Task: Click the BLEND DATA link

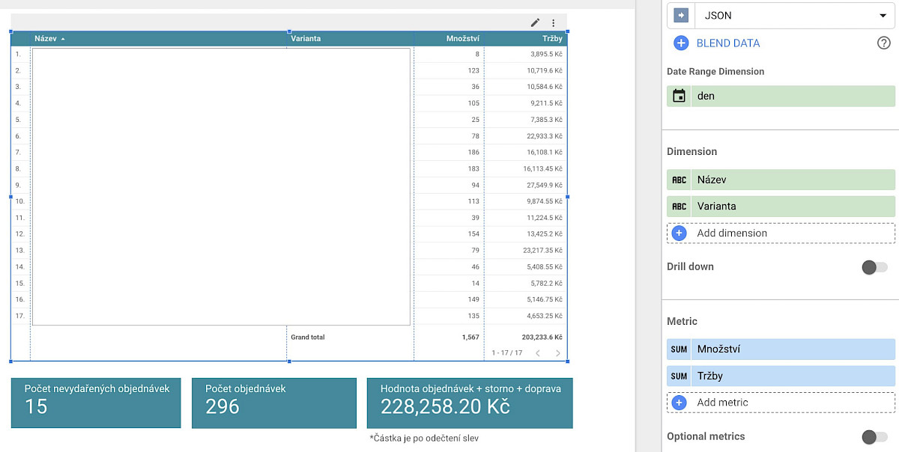Action: [x=727, y=43]
